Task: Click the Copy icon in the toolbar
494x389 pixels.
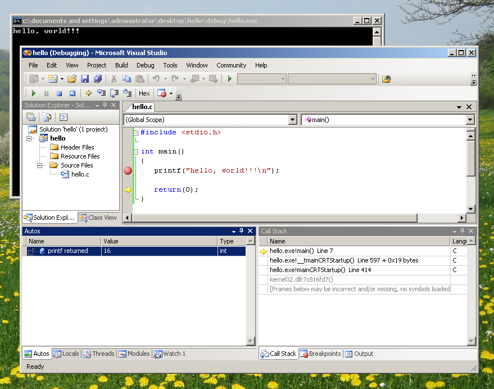Action: coord(126,79)
